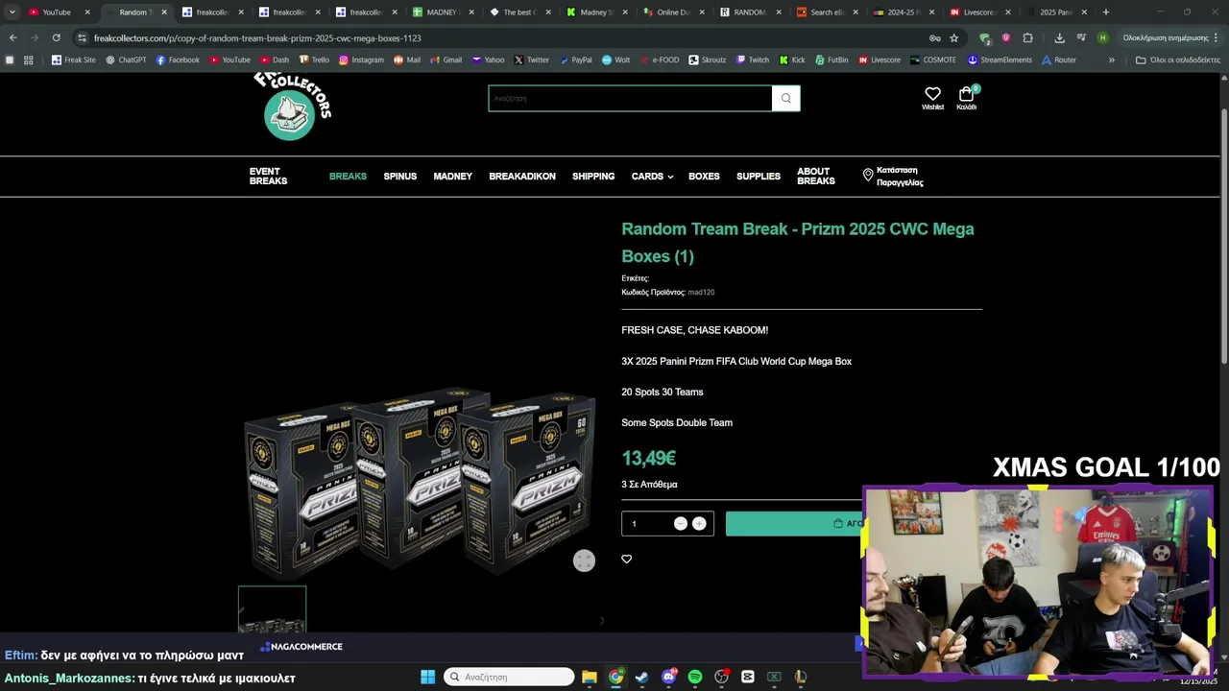This screenshot has height=691, width=1229.
Task: Bookmark this page with star icon
Action: [953, 37]
